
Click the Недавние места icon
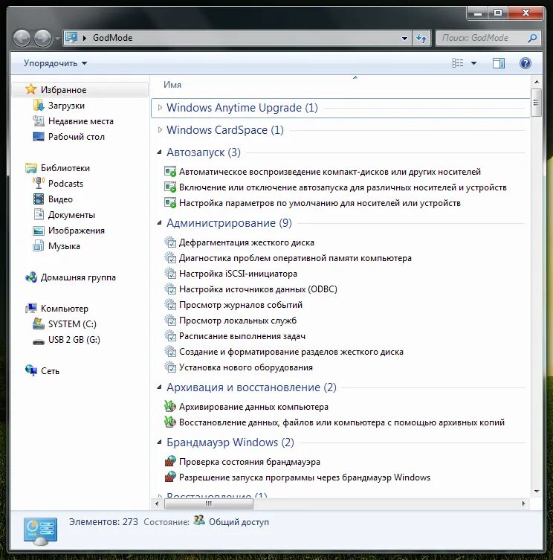coord(39,121)
